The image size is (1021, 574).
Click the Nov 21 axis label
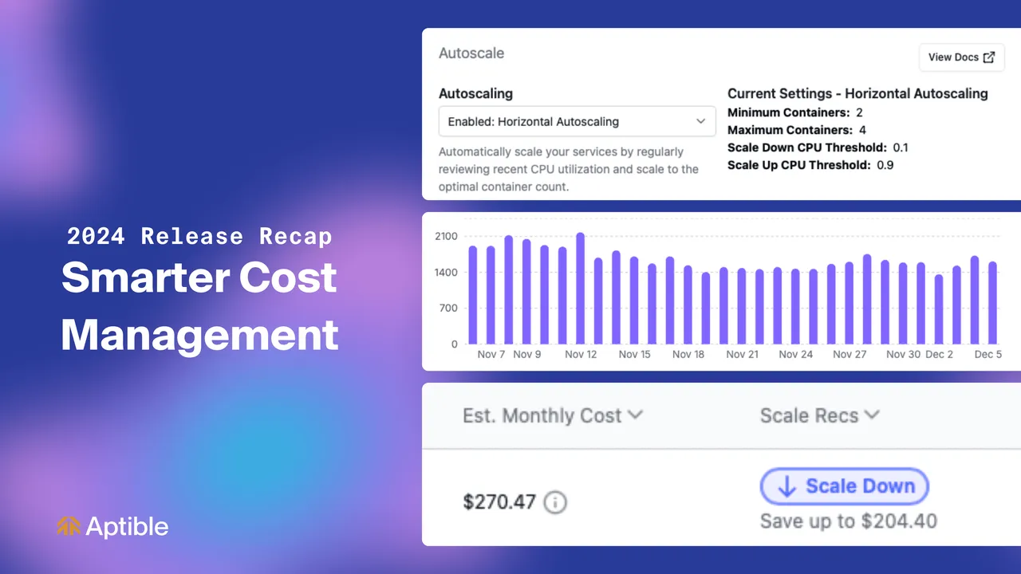tap(742, 354)
